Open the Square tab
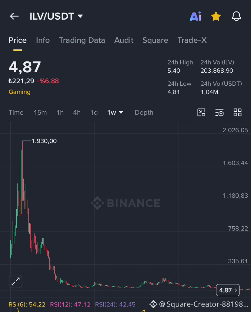The width and height of the screenshot is (251, 312). [155, 40]
